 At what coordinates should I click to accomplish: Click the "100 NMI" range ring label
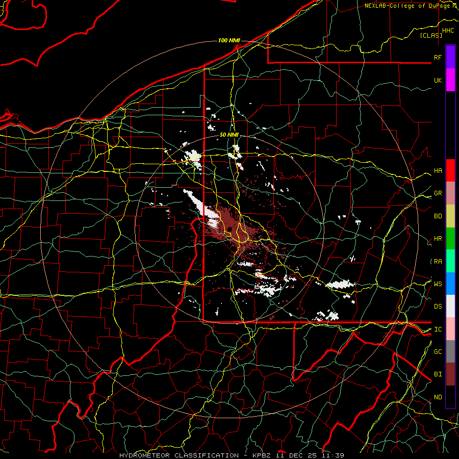(x=229, y=40)
